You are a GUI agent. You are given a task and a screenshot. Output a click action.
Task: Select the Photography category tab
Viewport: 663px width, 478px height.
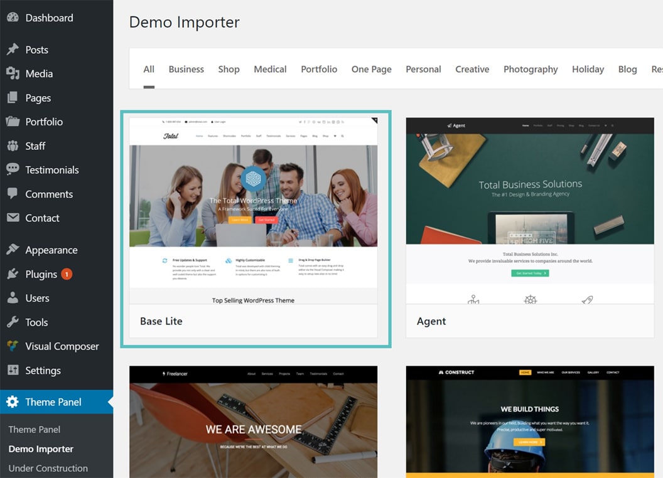(531, 69)
